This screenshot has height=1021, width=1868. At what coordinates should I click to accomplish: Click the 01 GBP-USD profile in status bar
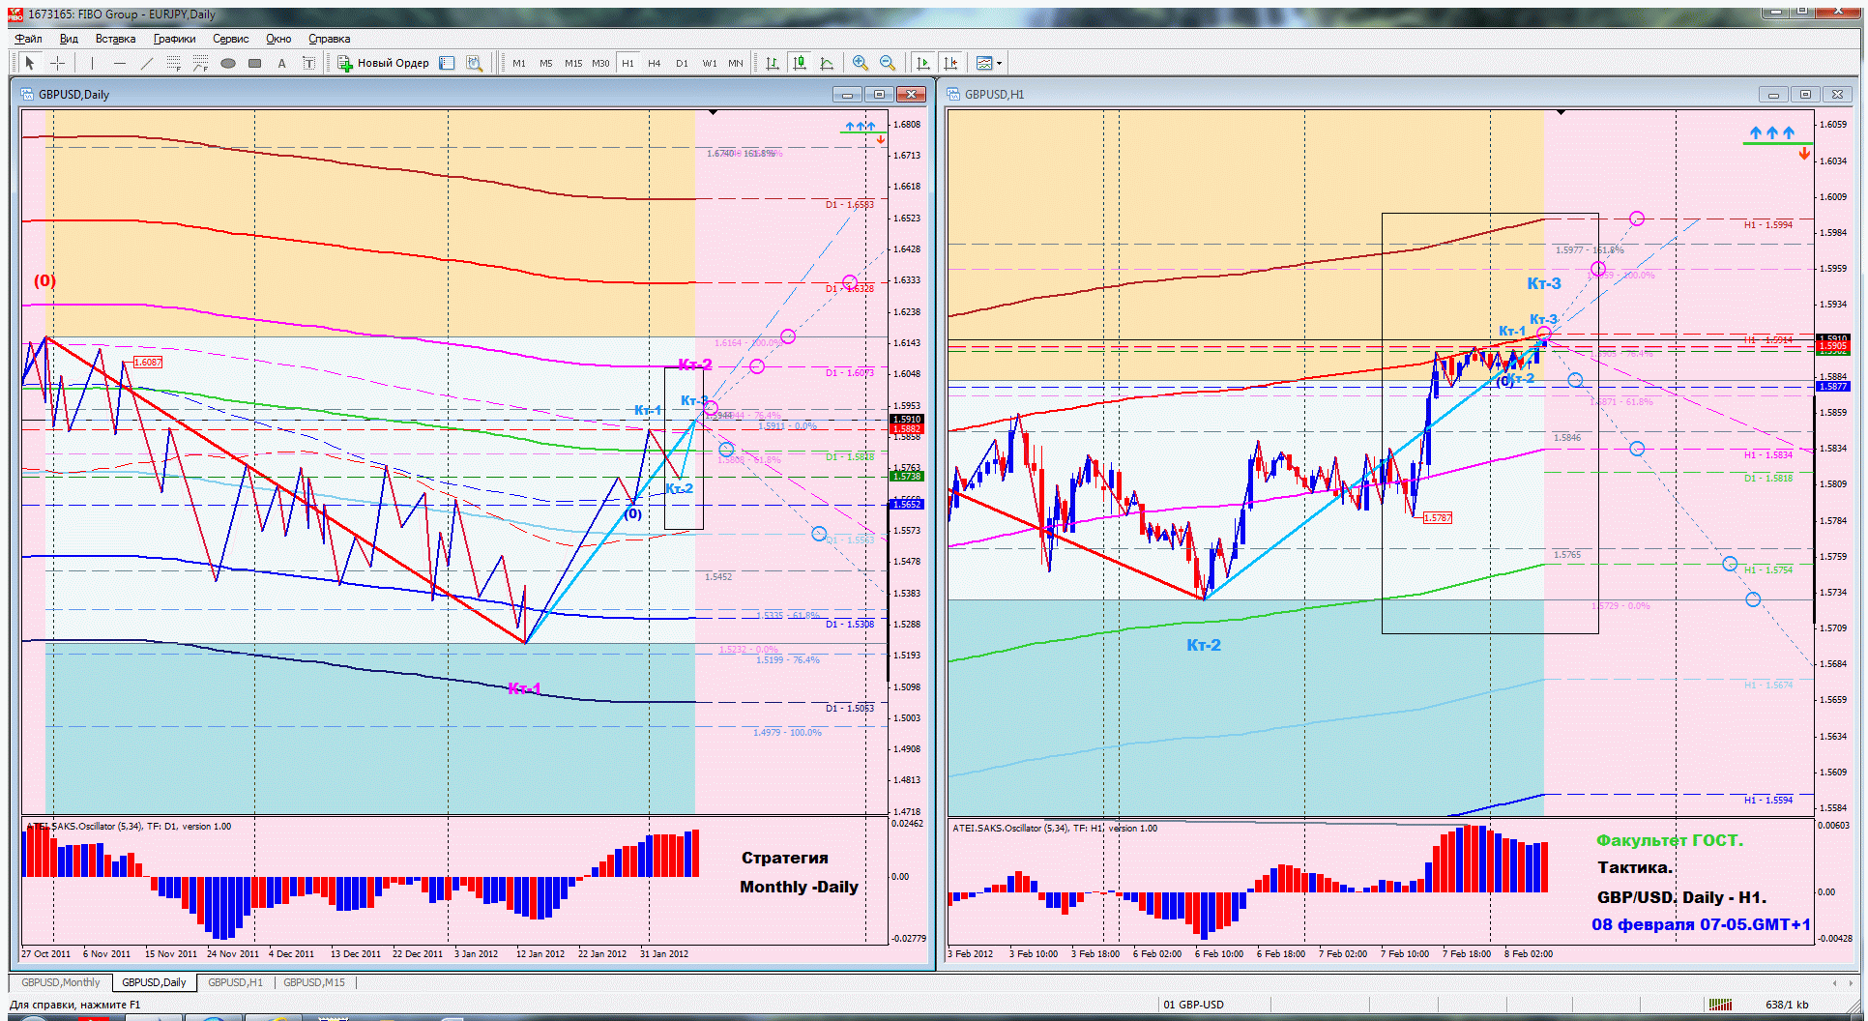[x=1193, y=1004]
